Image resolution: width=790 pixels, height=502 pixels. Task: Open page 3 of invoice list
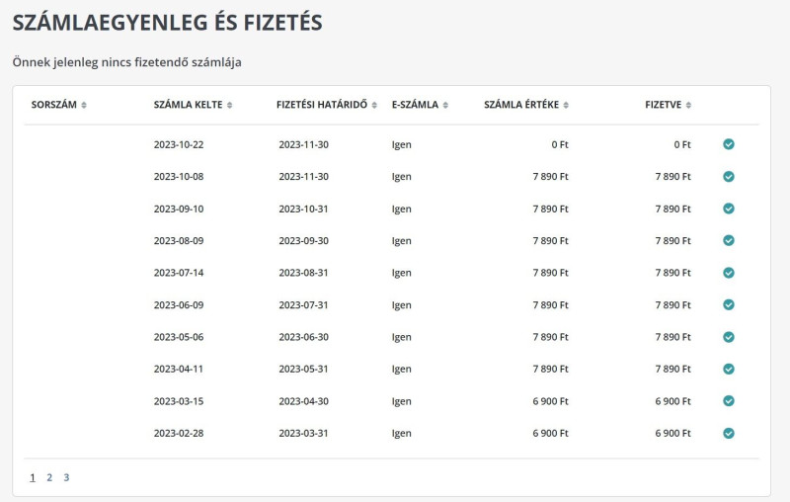(66, 477)
